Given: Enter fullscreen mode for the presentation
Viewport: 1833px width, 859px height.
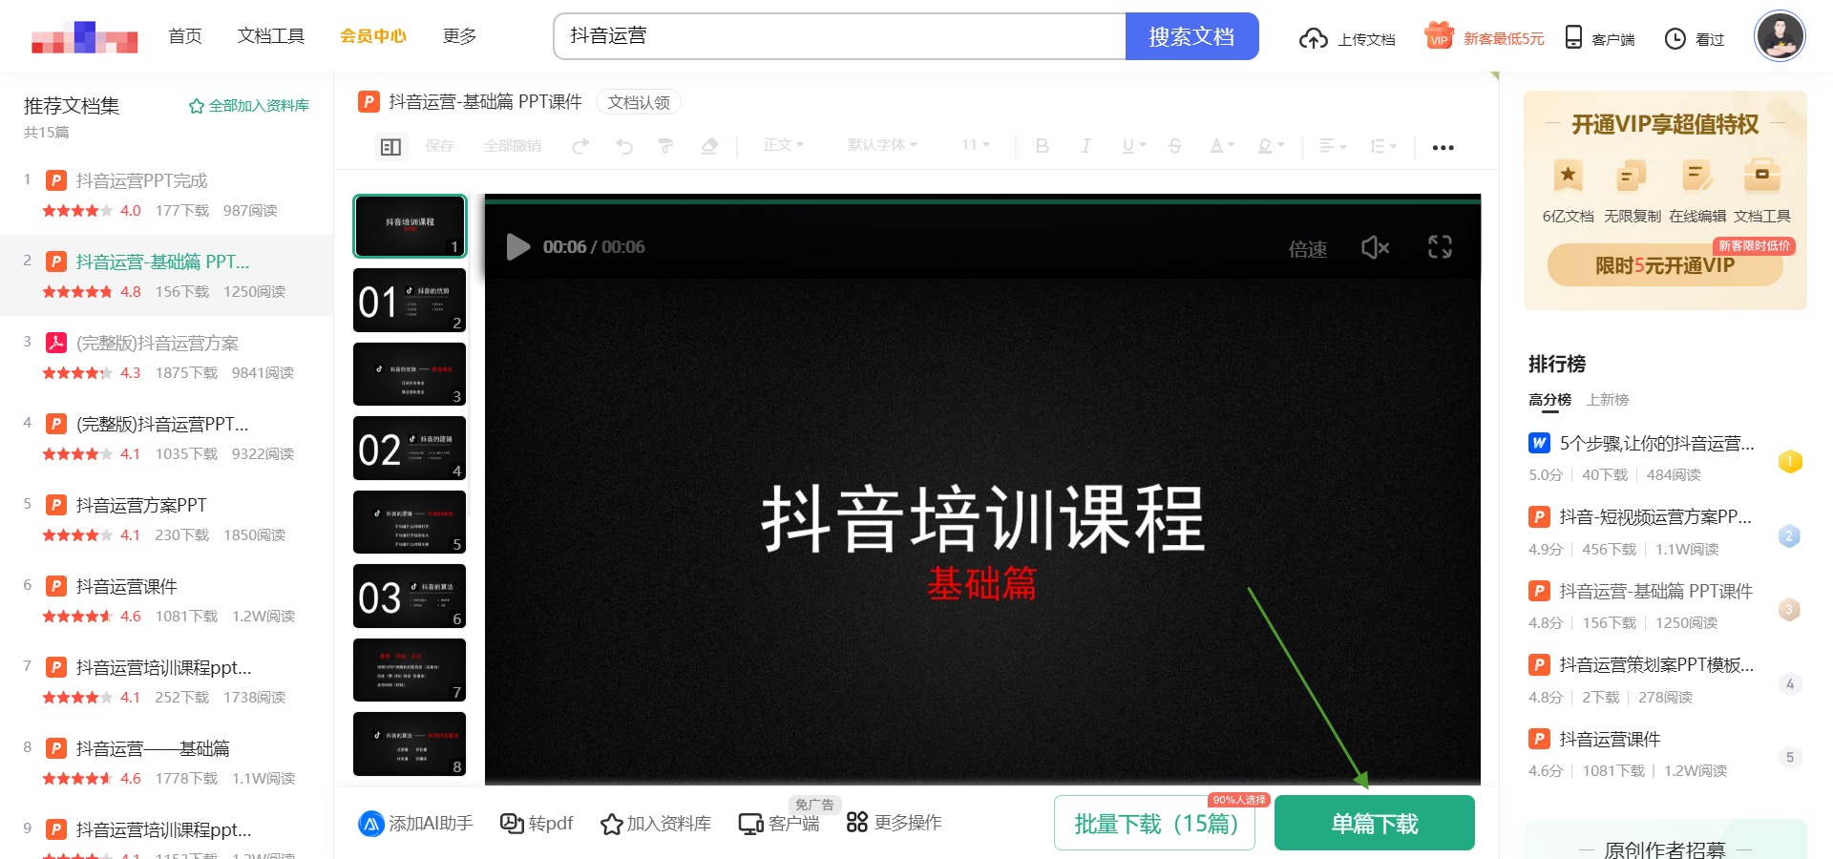Looking at the screenshot, I should pos(1440,247).
